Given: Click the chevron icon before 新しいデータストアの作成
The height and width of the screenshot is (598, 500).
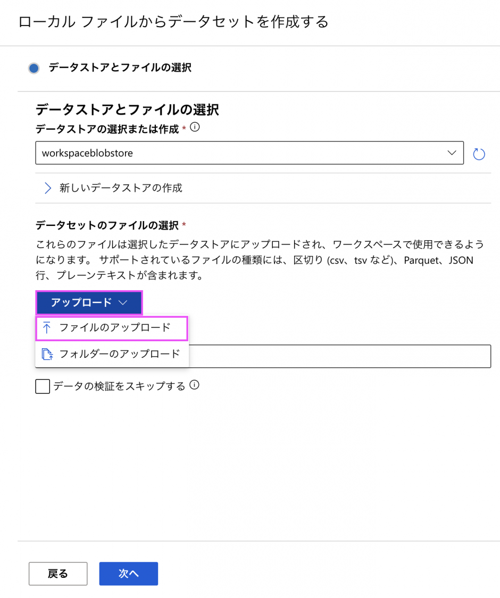Looking at the screenshot, I should (48, 188).
